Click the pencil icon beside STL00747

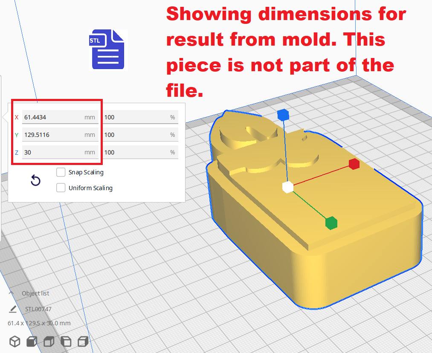13,309
